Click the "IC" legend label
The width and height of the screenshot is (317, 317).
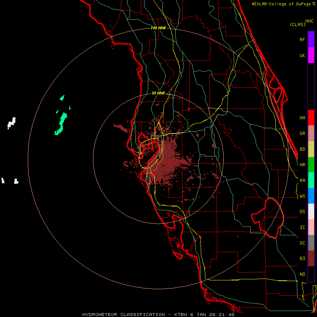pyautogui.click(x=302, y=228)
